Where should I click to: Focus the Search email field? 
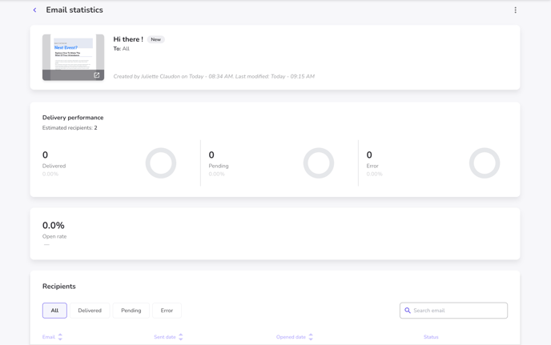point(458,311)
